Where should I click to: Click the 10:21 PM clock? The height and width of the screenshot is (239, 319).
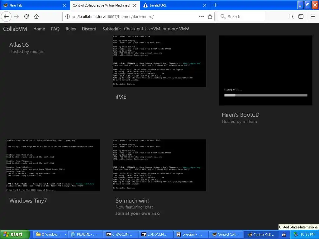click(x=307, y=234)
